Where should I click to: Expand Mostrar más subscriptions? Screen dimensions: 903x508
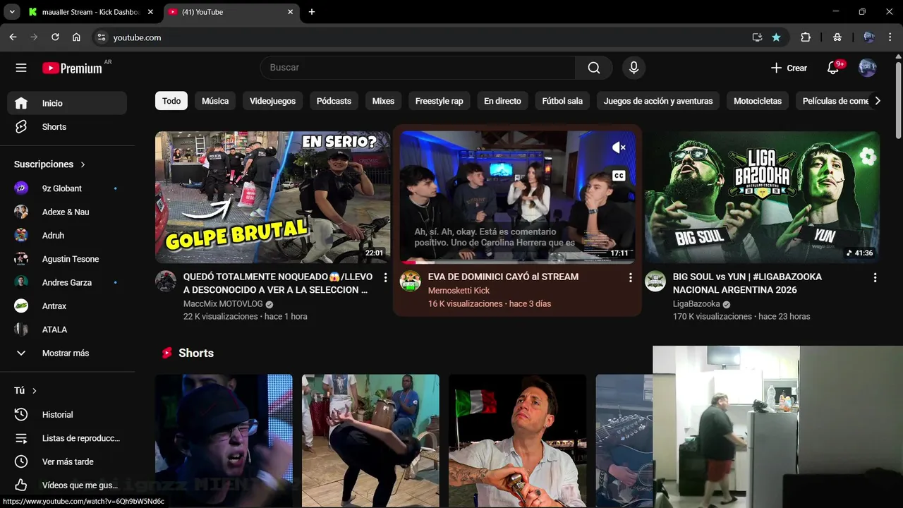(67, 353)
